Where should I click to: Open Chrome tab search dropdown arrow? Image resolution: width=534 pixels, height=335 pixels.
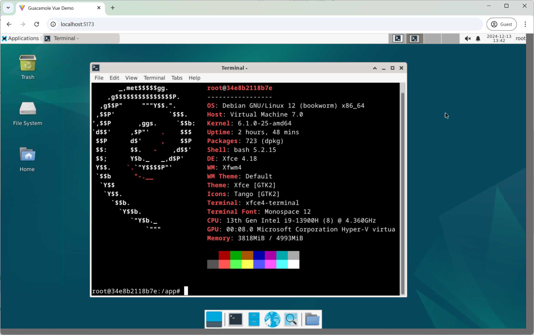(x=8, y=8)
